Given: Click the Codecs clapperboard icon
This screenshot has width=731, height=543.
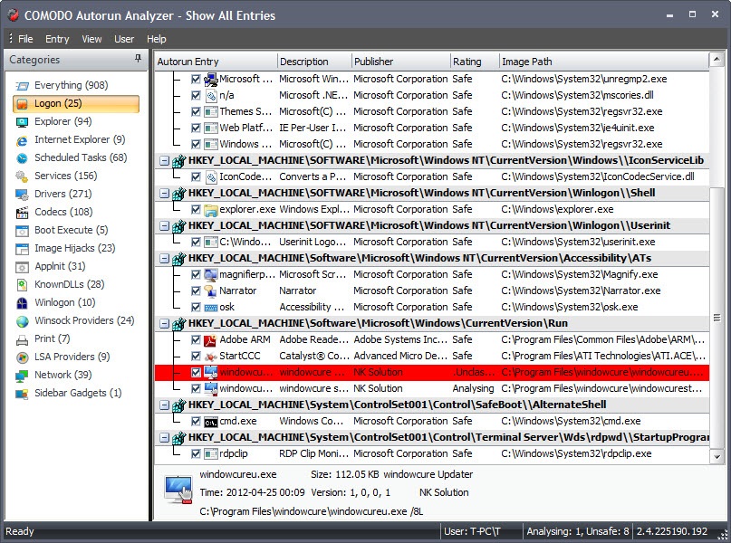Looking at the screenshot, I should 22,213.
